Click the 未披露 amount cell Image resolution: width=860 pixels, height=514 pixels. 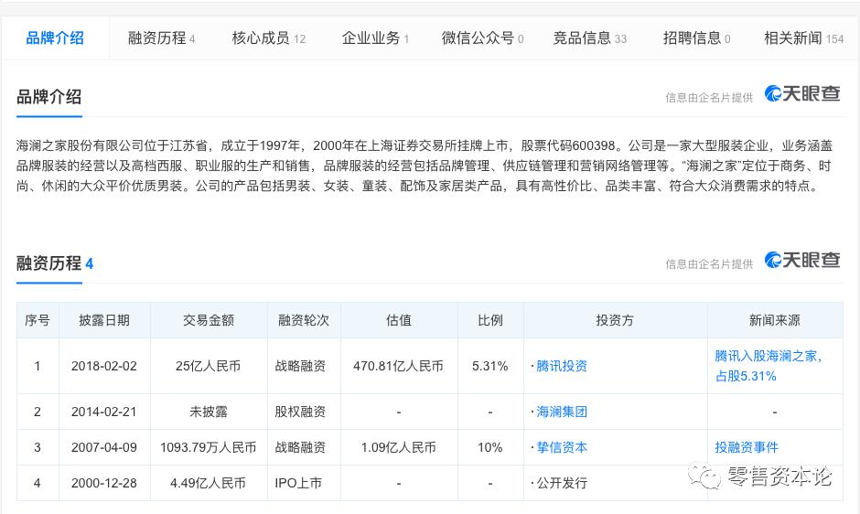[209, 412]
